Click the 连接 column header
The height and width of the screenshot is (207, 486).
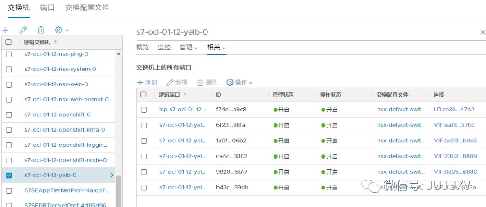pyautogui.click(x=439, y=95)
